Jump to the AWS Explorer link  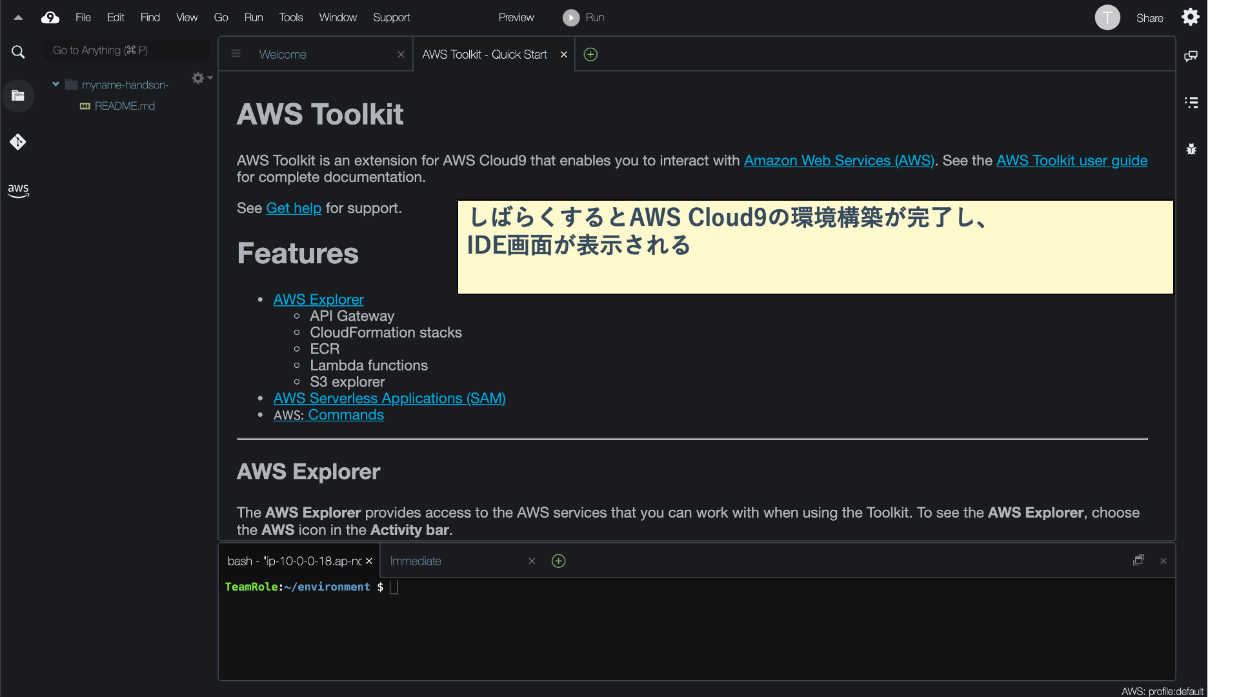[318, 299]
